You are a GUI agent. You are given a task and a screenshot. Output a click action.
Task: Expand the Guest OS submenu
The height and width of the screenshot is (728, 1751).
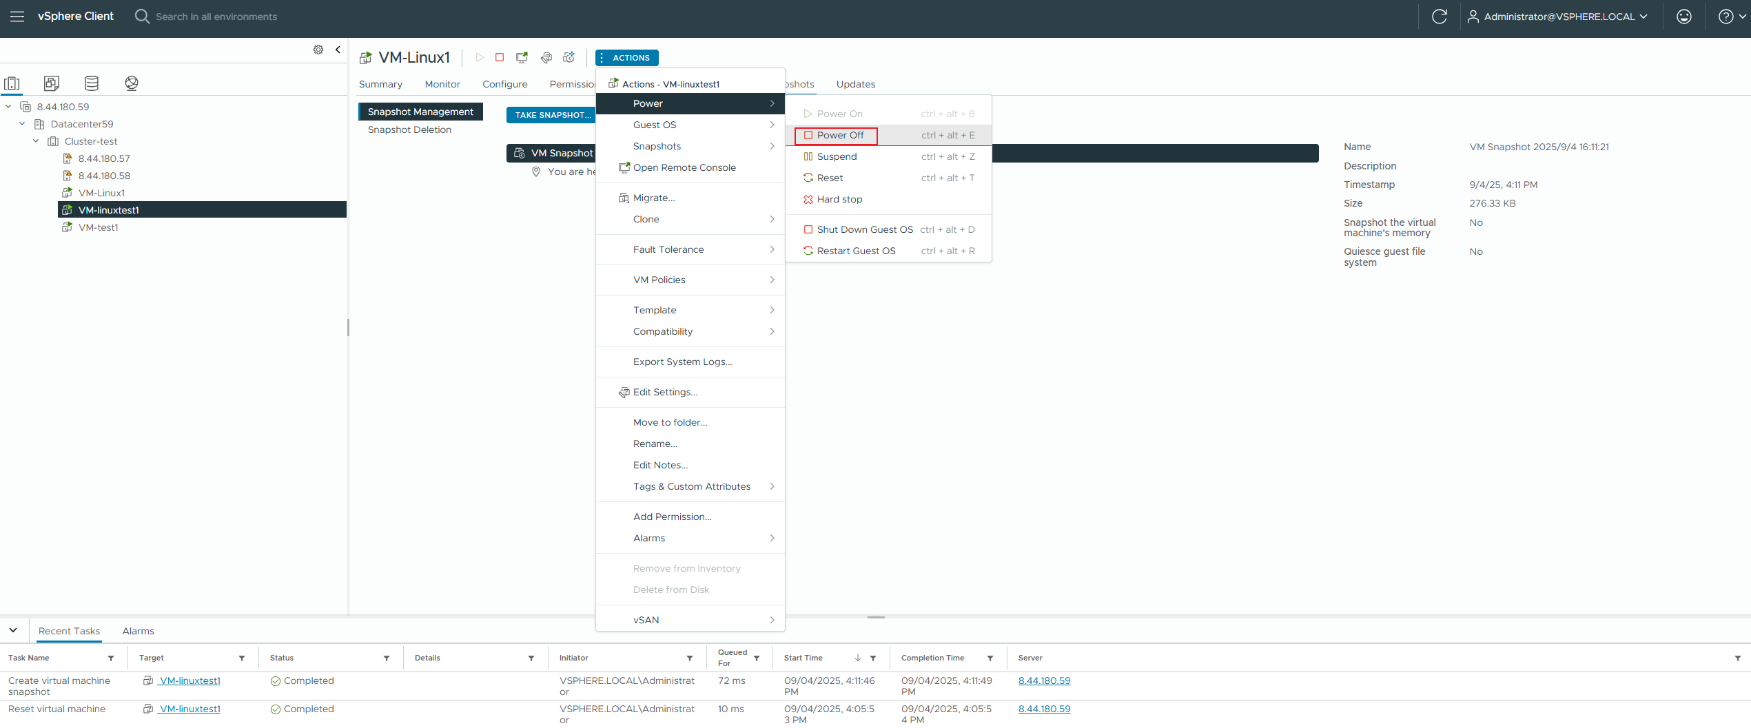[690, 125]
